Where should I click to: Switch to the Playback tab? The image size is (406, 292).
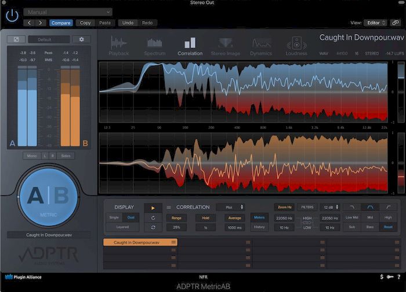point(118,46)
